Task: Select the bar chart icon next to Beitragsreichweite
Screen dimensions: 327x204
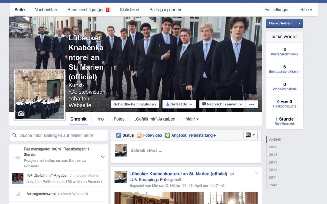Action: (x=18, y=194)
